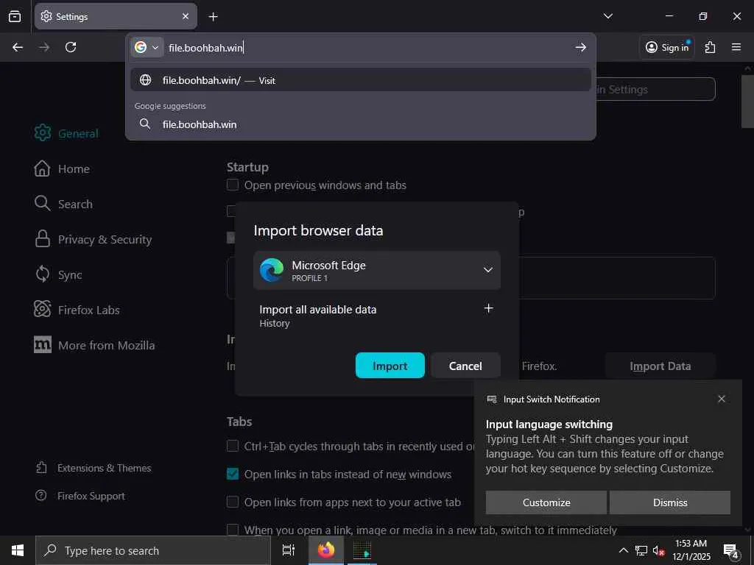Click the address bar text field
Screen dimensions: 754x565
(368, 48)
